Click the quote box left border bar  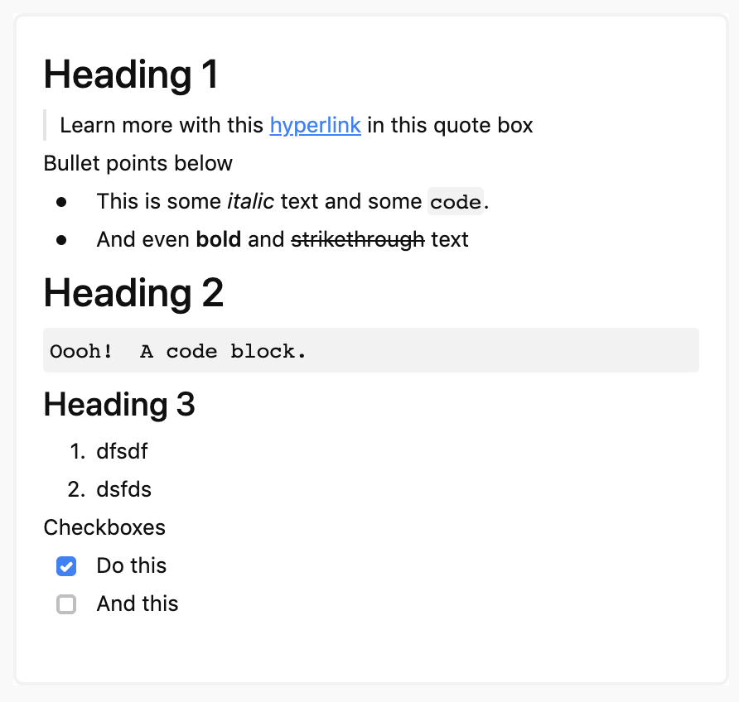point(45,125)
